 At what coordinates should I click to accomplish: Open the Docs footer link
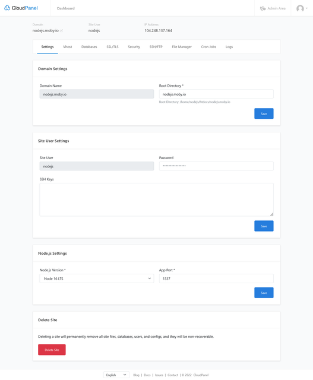click(x=147, y=375)
